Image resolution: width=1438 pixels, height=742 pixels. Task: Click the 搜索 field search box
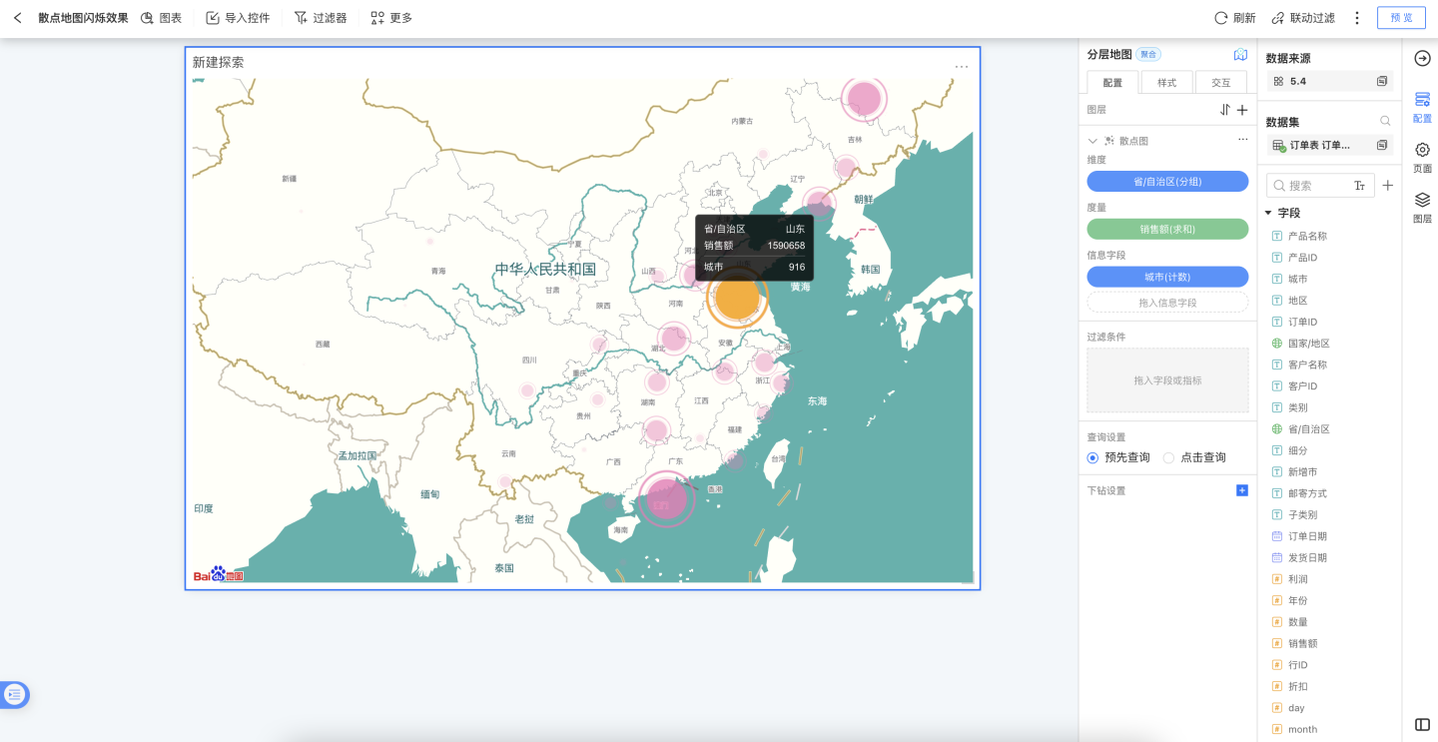[x=1312, y=186]
